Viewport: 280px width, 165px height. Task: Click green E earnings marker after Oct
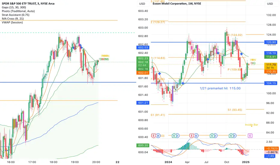click(231, 136)
